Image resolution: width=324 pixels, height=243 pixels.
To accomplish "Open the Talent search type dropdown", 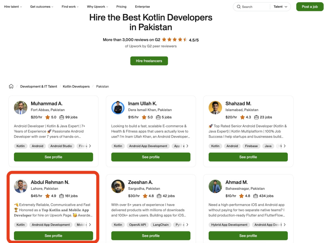I will (280, 6).
